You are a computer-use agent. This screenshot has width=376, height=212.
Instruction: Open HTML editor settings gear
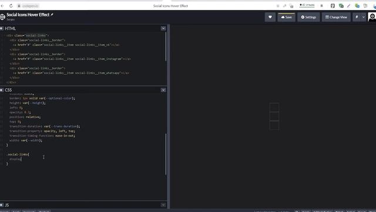2,28
